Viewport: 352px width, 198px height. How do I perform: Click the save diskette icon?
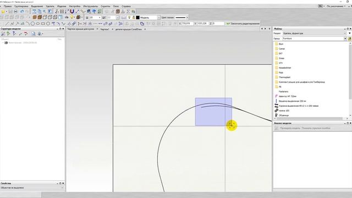[x=10, y=12]
